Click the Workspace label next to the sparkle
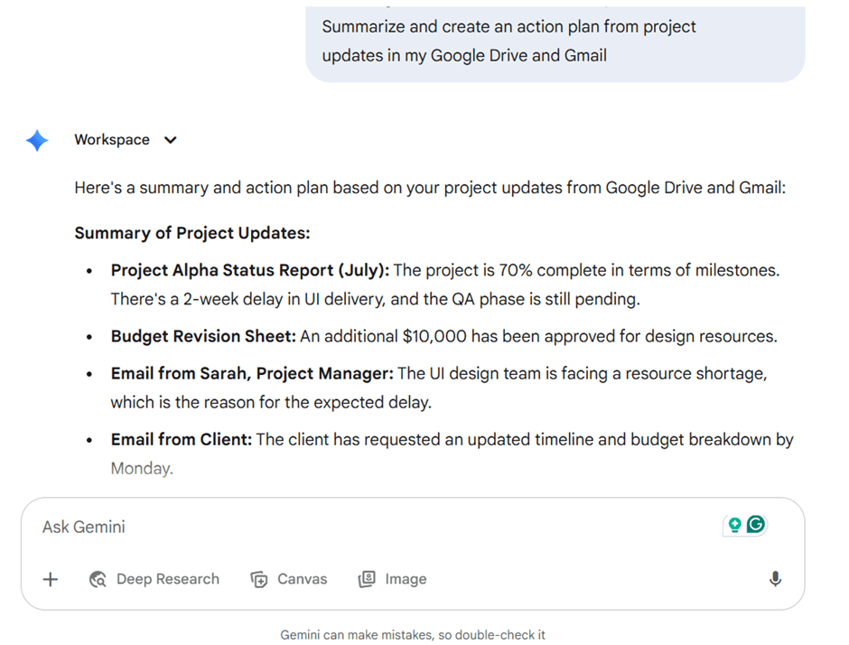This screenshot has width=849, height=645. click(112, 139)
